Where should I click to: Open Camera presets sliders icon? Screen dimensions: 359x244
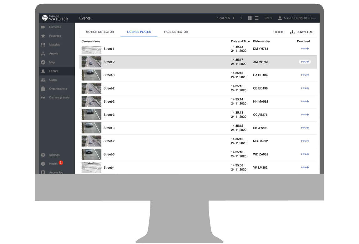(43, 97)
